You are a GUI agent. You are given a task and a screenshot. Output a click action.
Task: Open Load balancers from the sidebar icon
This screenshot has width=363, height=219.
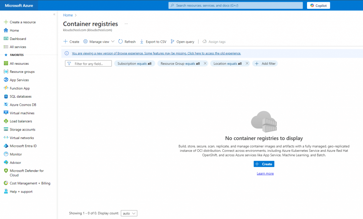pyautogui.click(x=6, y=121)
